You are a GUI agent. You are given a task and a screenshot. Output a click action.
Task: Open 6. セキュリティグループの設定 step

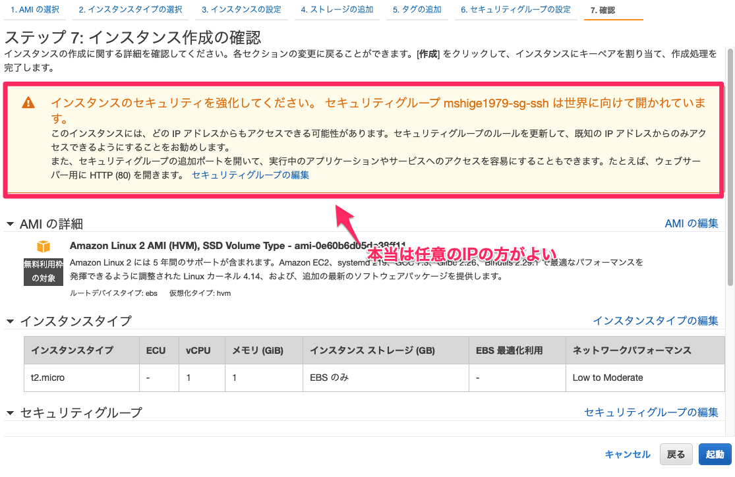pos(516,10)
